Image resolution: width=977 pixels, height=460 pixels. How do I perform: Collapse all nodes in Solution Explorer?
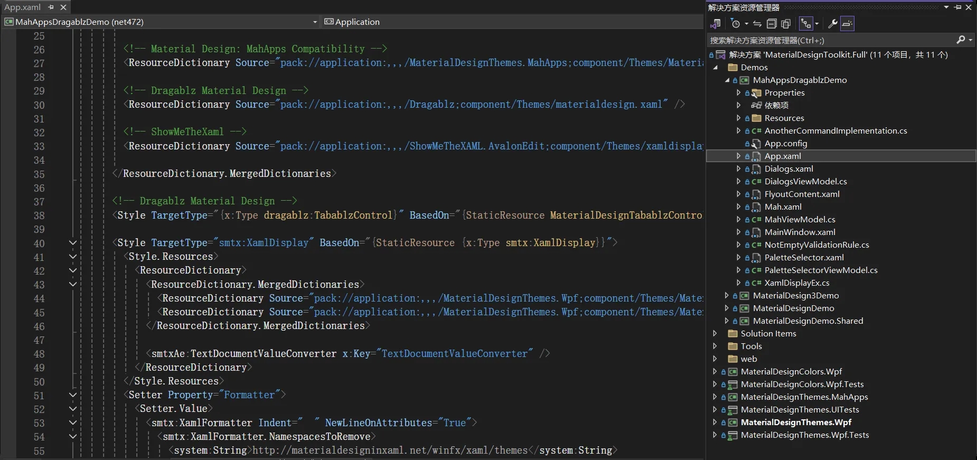pos(772,24)
